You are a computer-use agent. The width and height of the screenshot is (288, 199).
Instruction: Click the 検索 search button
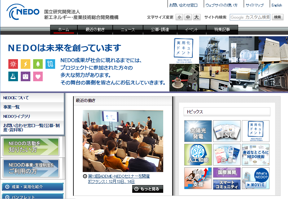[x=277, y=17]
